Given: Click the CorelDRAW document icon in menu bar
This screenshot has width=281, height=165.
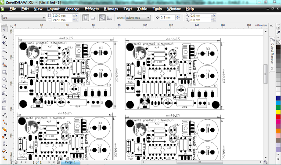Looking at the screenshot, I should (3, 9).
